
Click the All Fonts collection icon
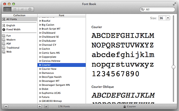click(x=4, y=19)
